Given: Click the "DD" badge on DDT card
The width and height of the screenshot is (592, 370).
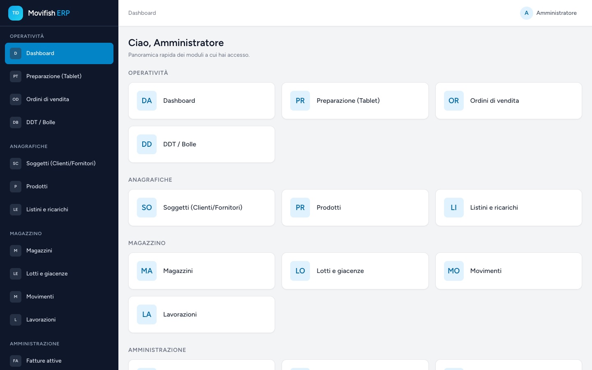Looking at the screenshot, I should click(x=147, y=144).
